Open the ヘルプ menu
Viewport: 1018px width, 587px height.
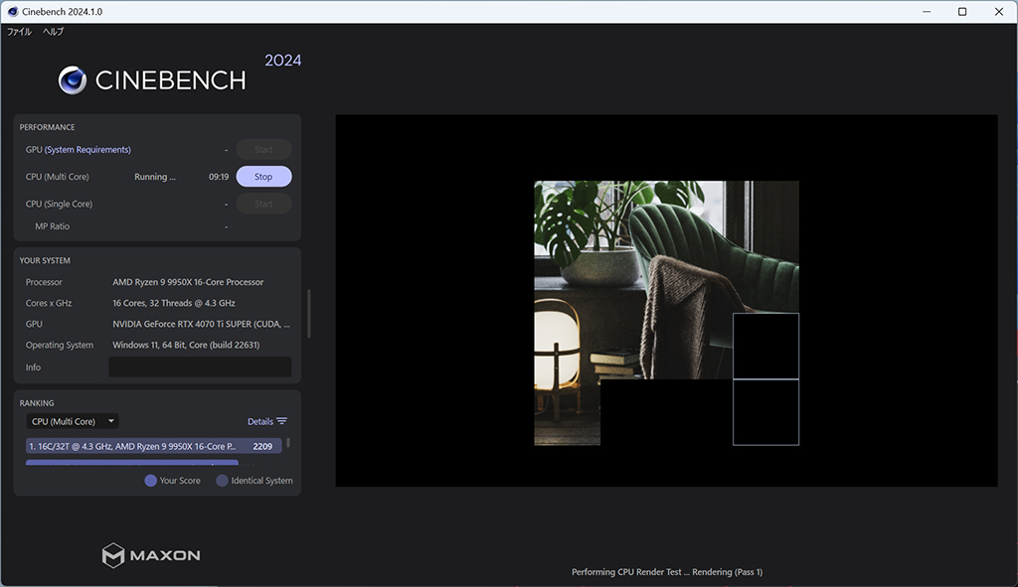(54, 31)
